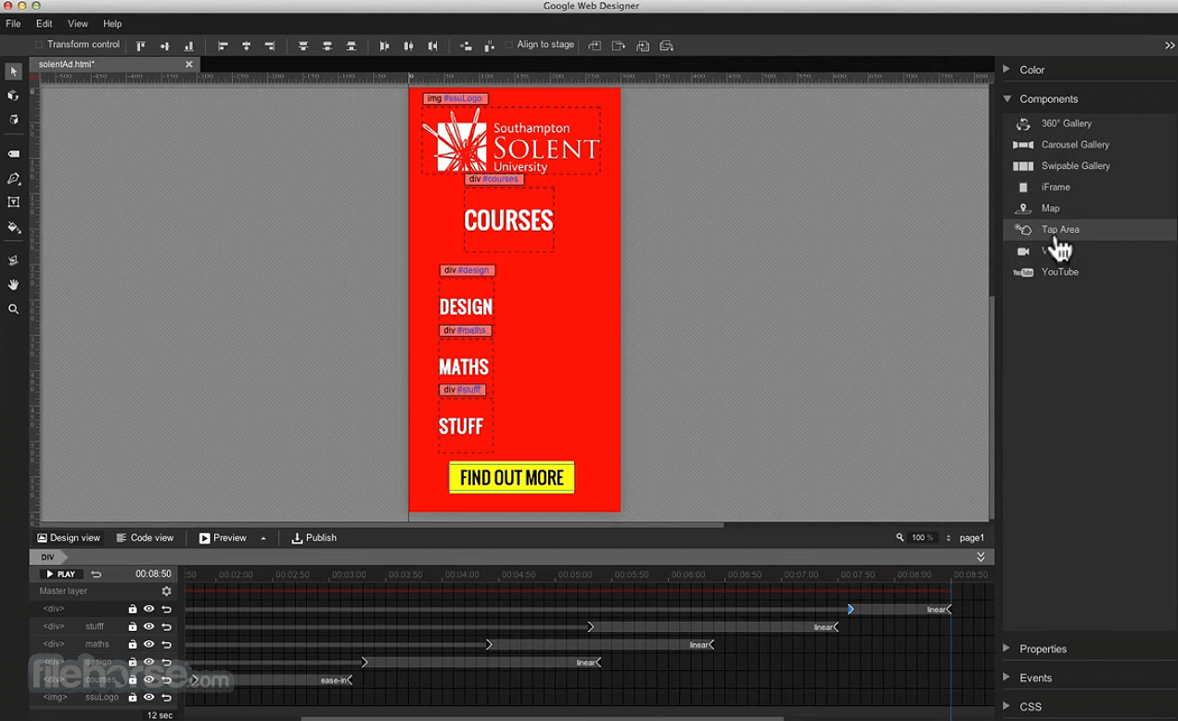
Task: Expand the Properties panel
Action: (x=1006, y=649)
